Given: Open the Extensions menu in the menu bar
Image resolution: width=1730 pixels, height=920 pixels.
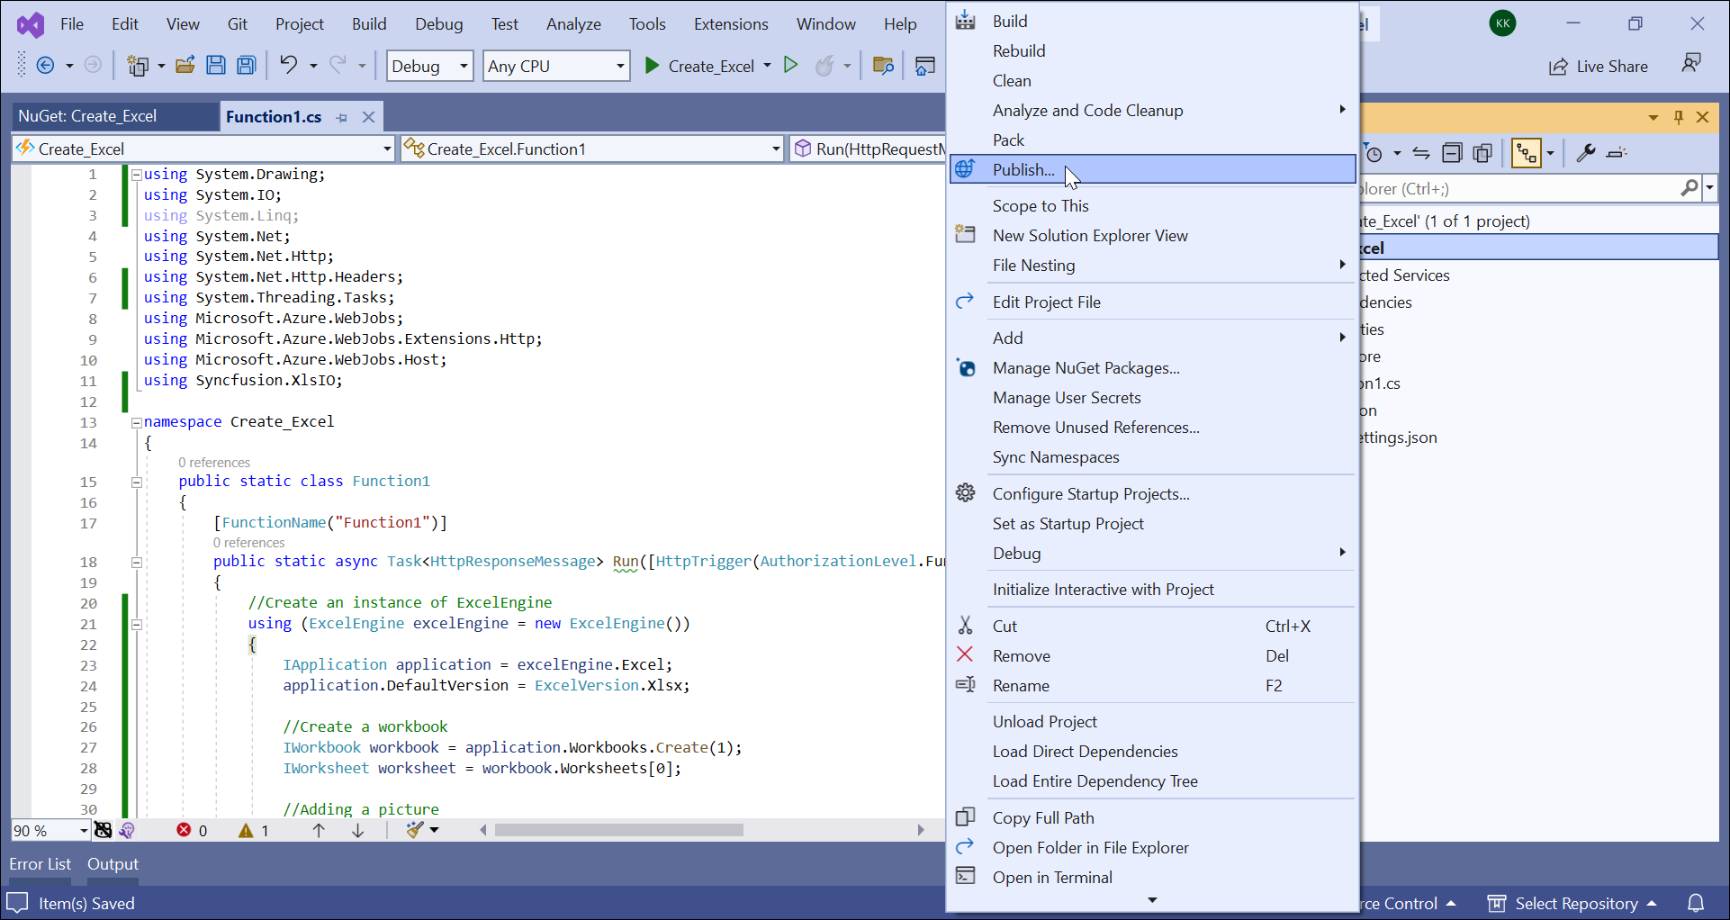Looking at the screenshot, I should tap(731, 24).
